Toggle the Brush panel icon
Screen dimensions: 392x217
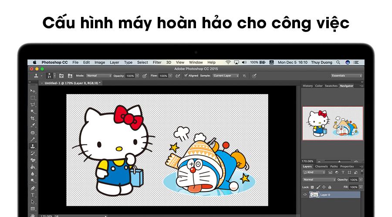click(61, 76)
